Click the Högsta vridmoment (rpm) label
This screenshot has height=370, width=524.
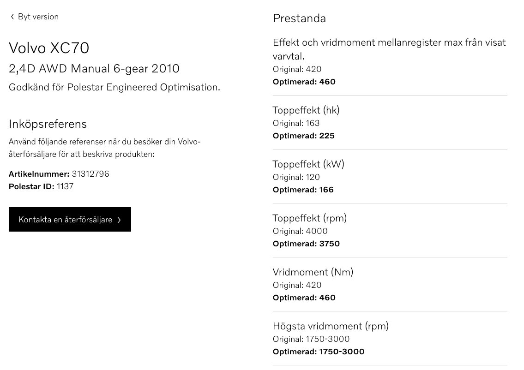331,326
